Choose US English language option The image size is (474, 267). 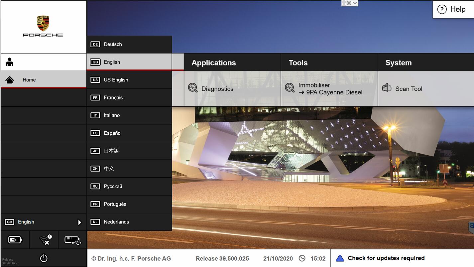click(x=129, y=80)
